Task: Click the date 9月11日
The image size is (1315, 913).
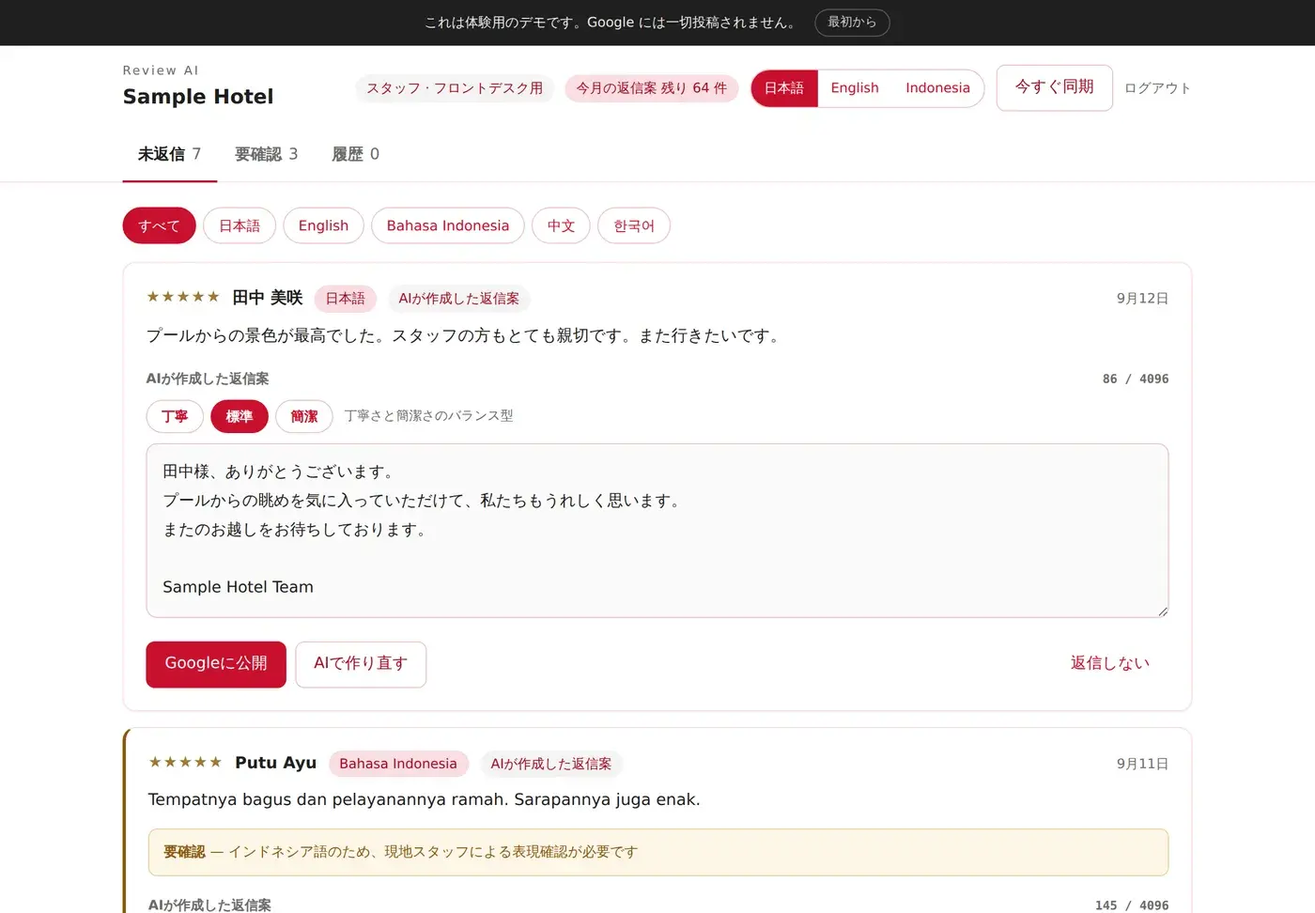Action: pyautogui.click(x=1142, y=764)
